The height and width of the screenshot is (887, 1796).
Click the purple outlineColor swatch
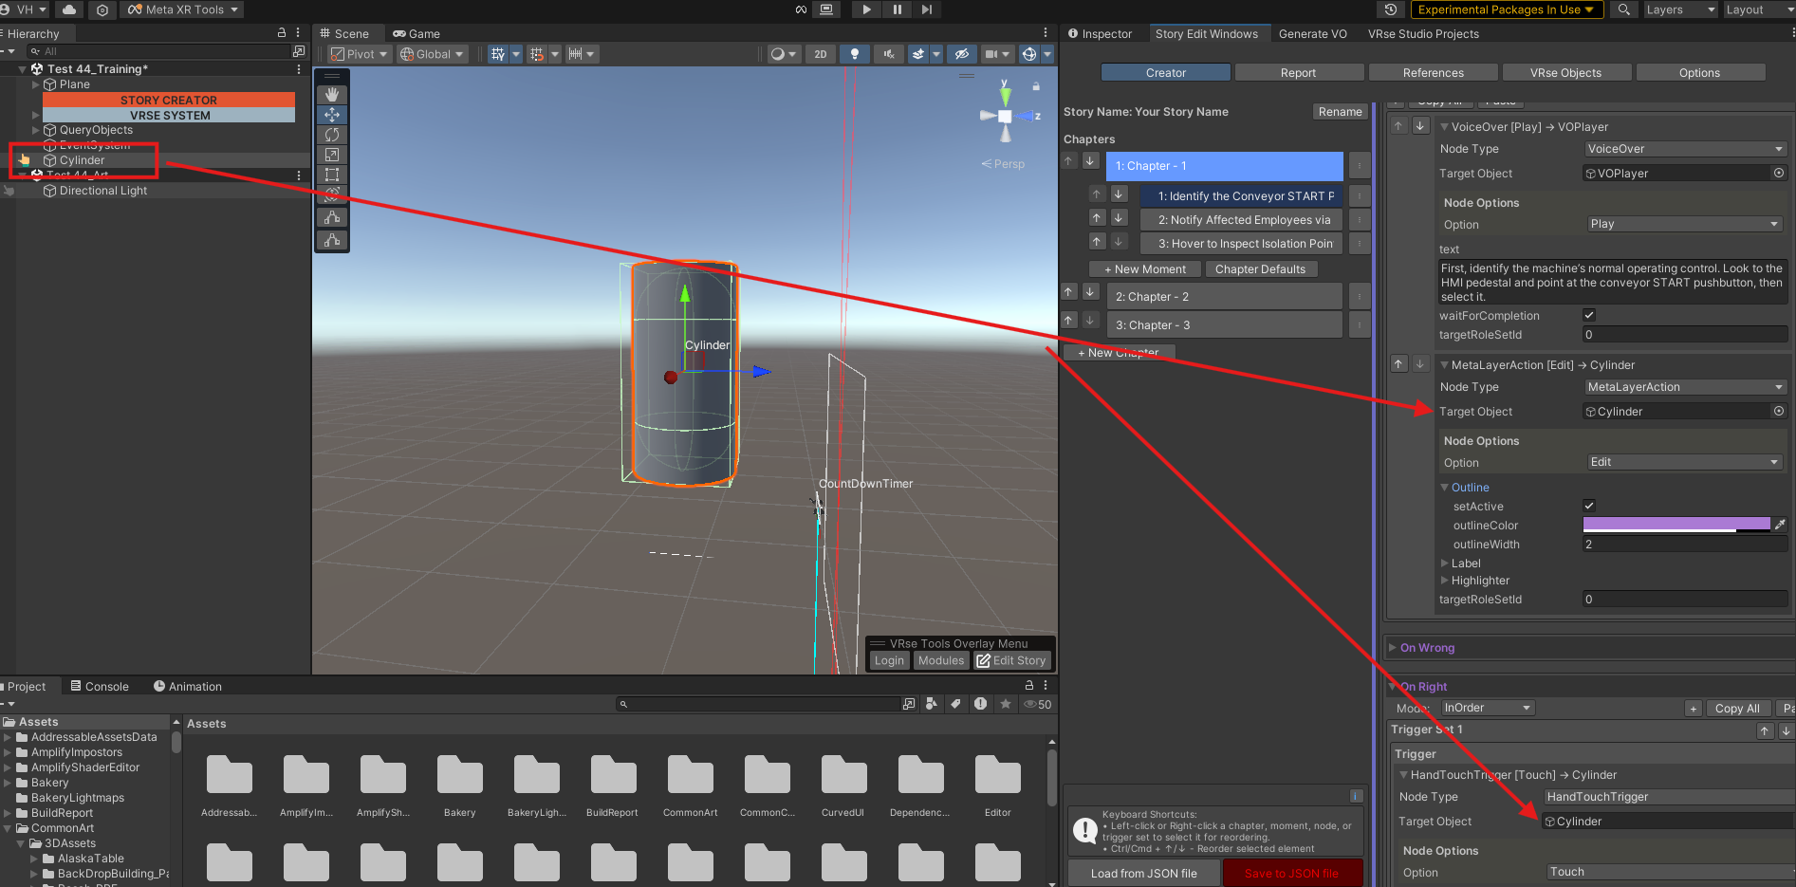pos(1676,525)
